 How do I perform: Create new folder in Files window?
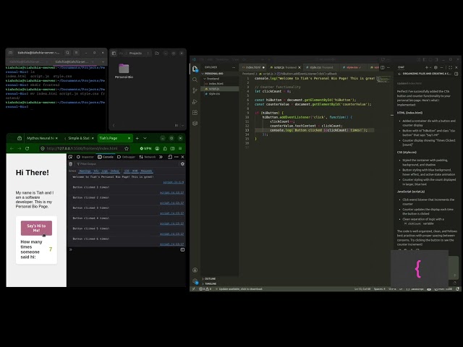[157, 53]
